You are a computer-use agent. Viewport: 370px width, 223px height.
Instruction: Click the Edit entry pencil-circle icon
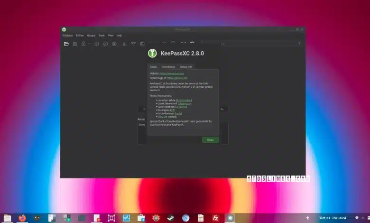tap(105, 44)
